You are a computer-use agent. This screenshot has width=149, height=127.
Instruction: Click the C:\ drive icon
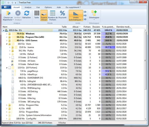click(x=6, y=30)
